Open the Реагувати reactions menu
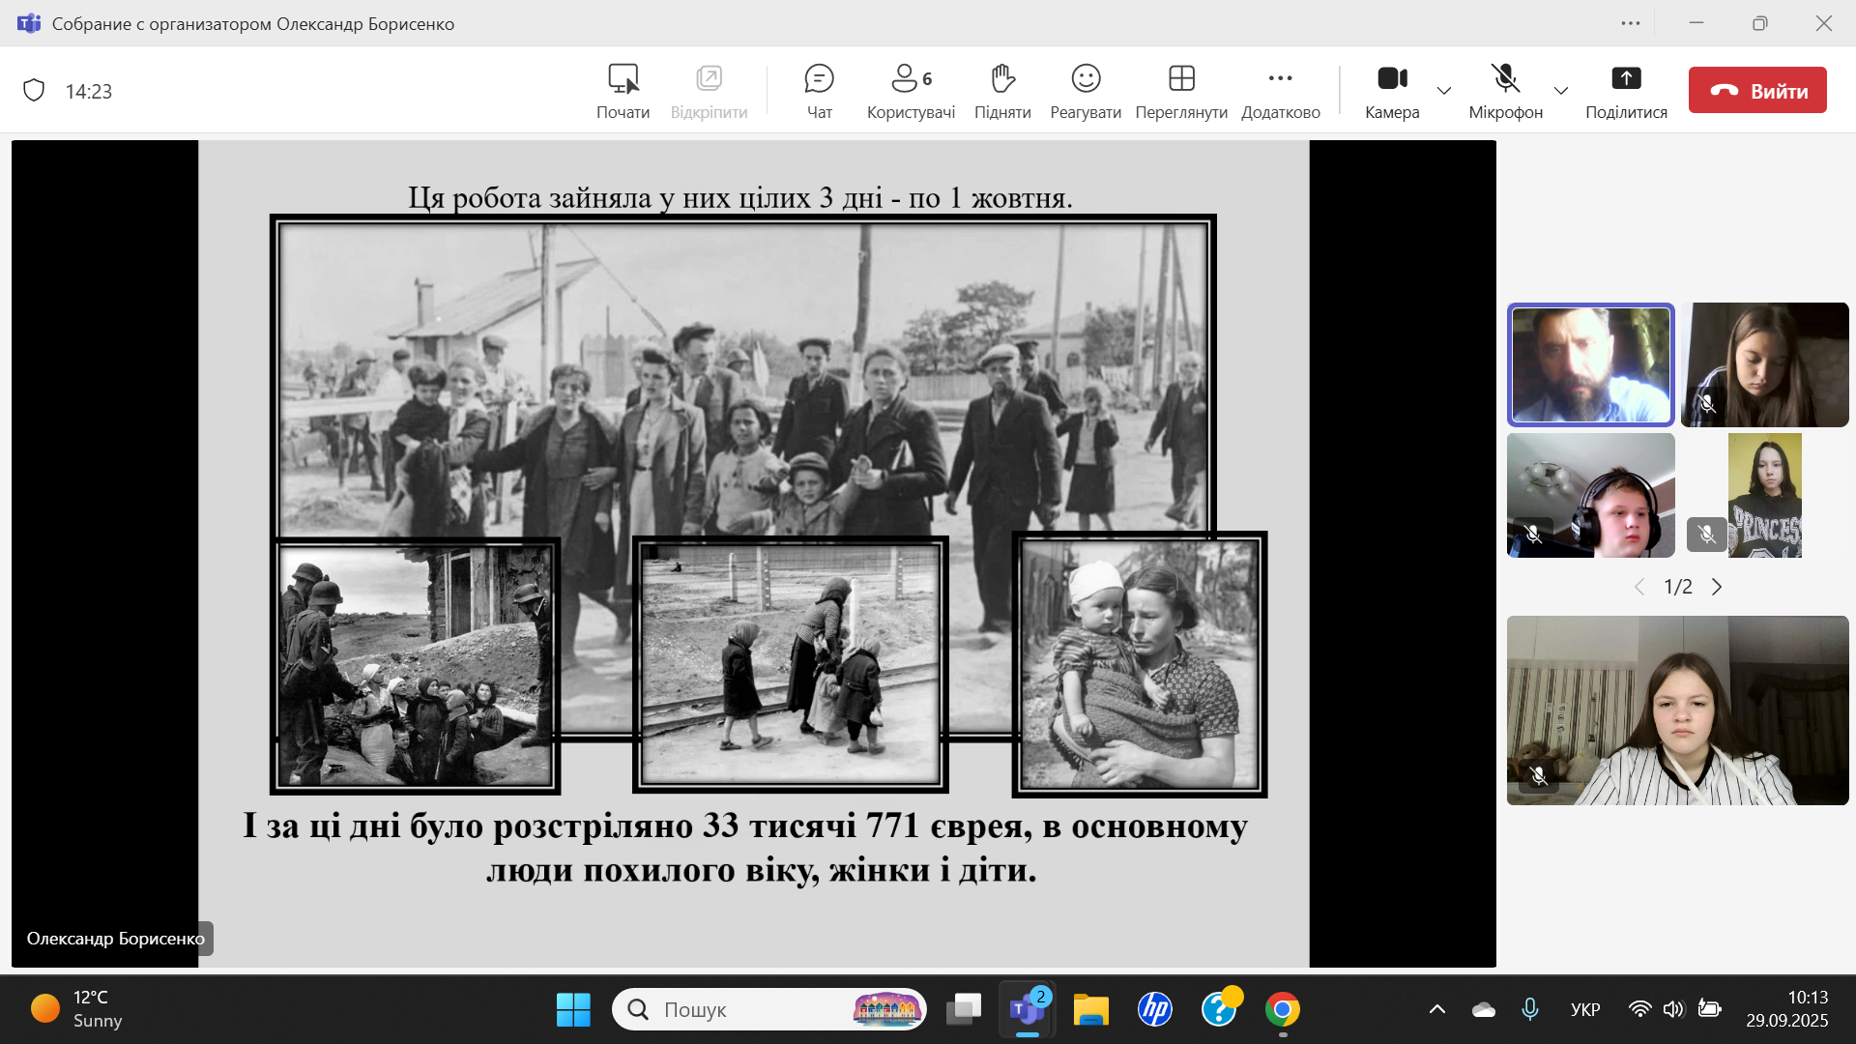1856x1044 pixels. pyautogui.click(x=1086, y=91)
